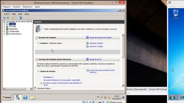The height and width of the screenshot is (103, 184).
Task: Open Windows Explorer folder icon on taskbar
Action: (x=33, y=98)
